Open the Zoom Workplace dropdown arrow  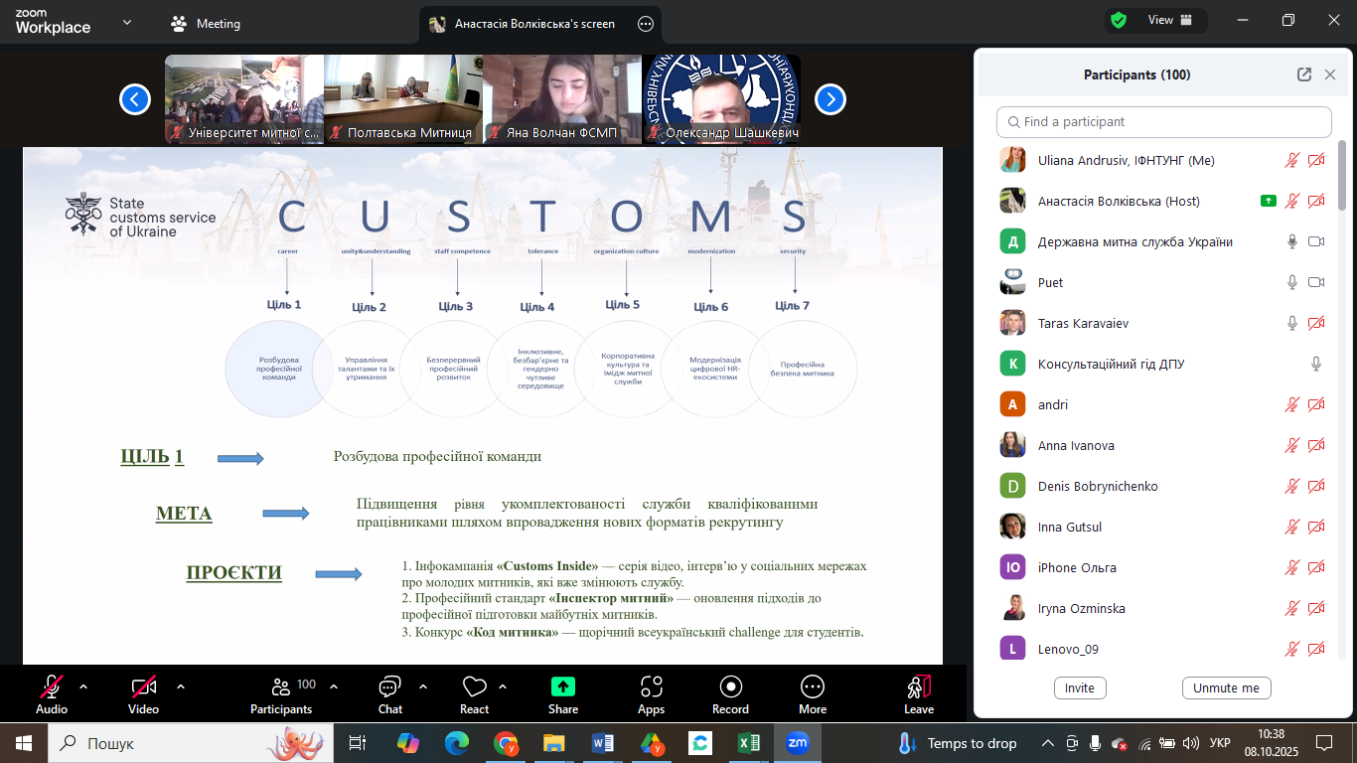126,22
